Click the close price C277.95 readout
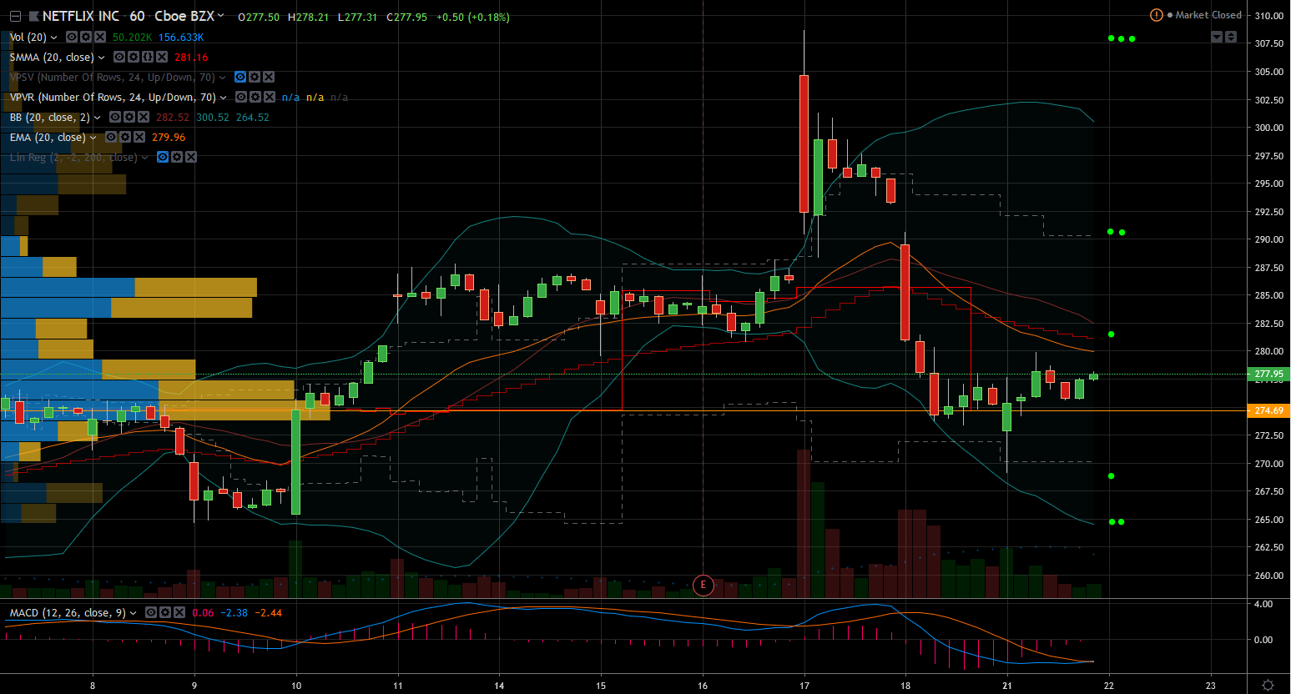The height and width of the screenshot is (694, 1291). (406, 17)
